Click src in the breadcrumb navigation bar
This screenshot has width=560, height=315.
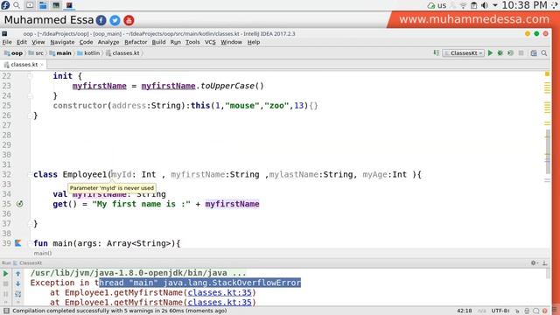[36, 52]
